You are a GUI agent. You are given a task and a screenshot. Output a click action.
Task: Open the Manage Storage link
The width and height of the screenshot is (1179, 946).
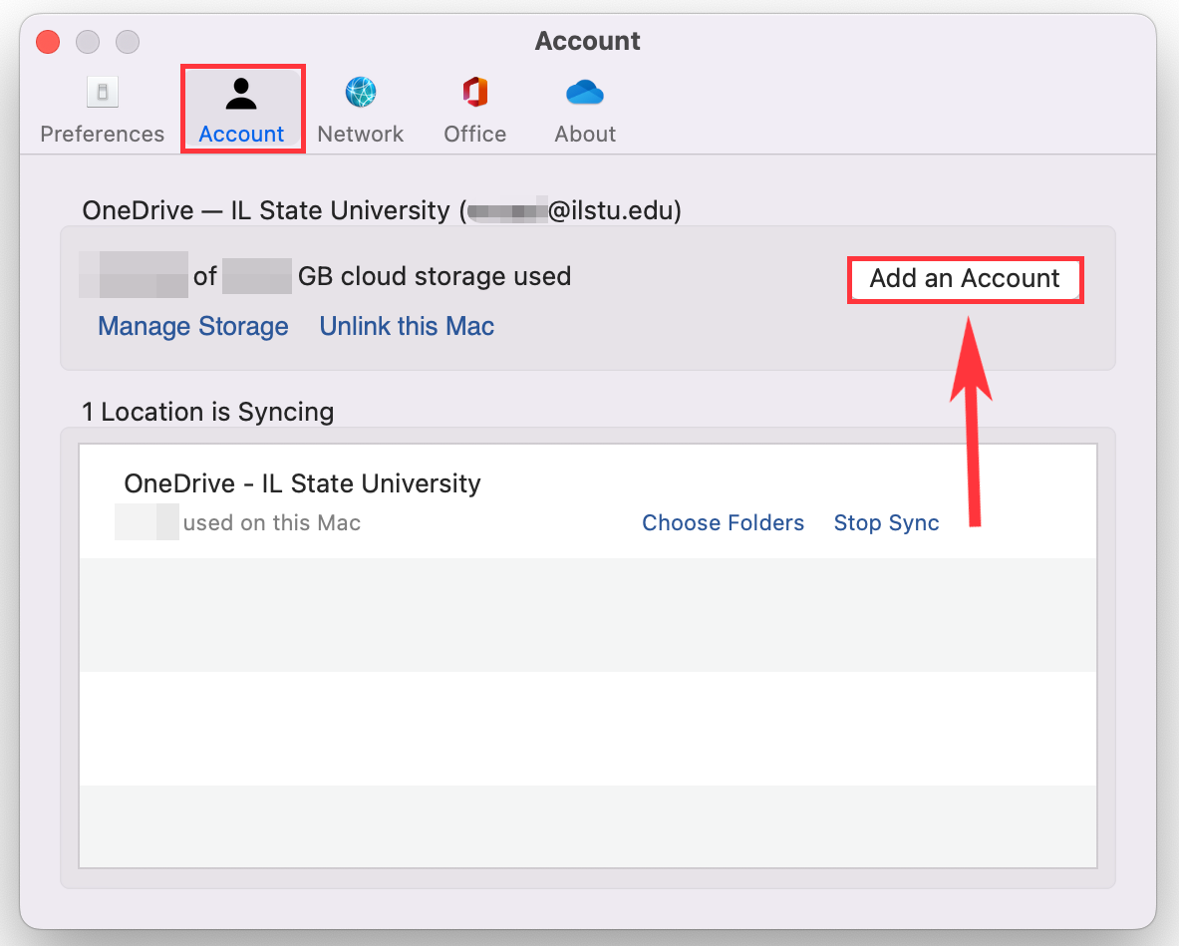tap(193, 326)
